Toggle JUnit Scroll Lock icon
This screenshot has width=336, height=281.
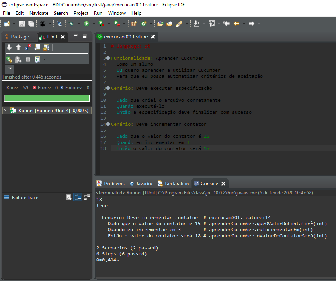[x=47, y=47]
